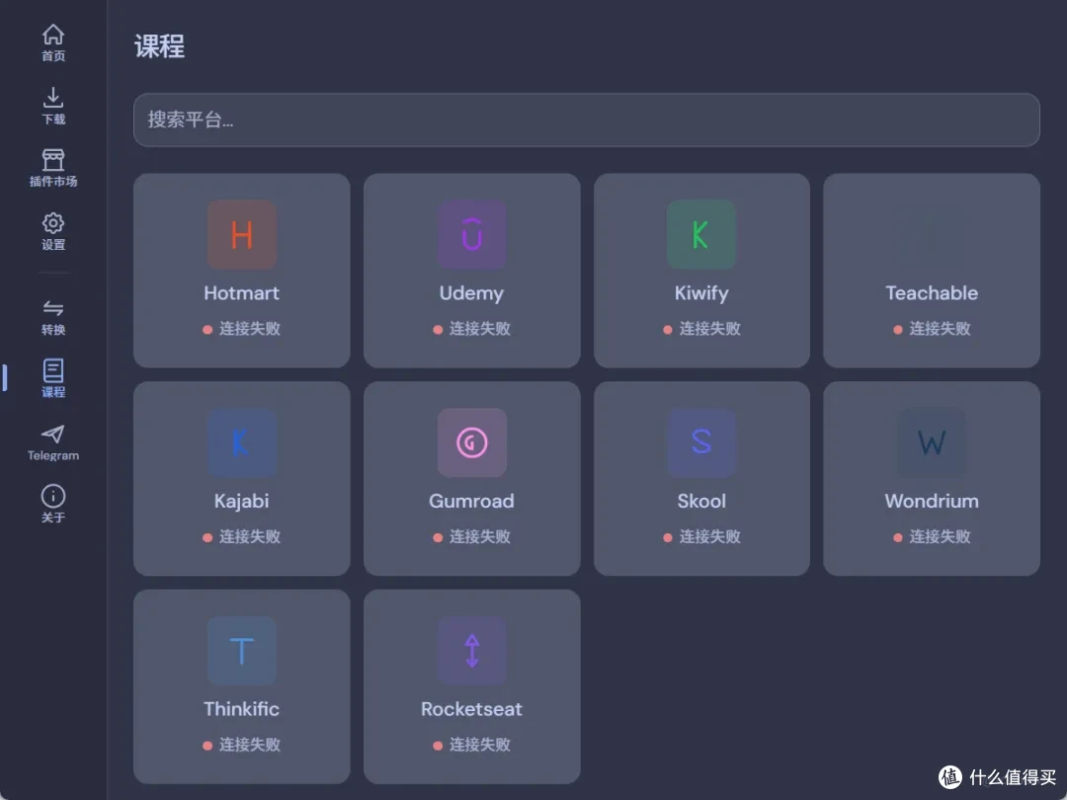This screenshot has width=1067, height=800.
Task: Select the Rocketseat platform name
Action: [471, 709]
